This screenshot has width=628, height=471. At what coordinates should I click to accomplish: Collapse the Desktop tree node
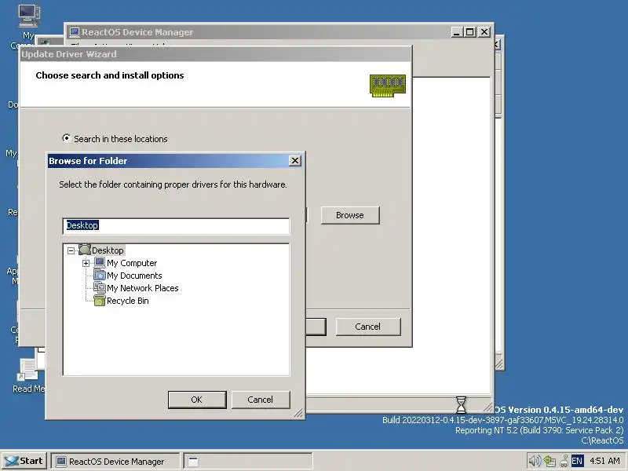71,250
